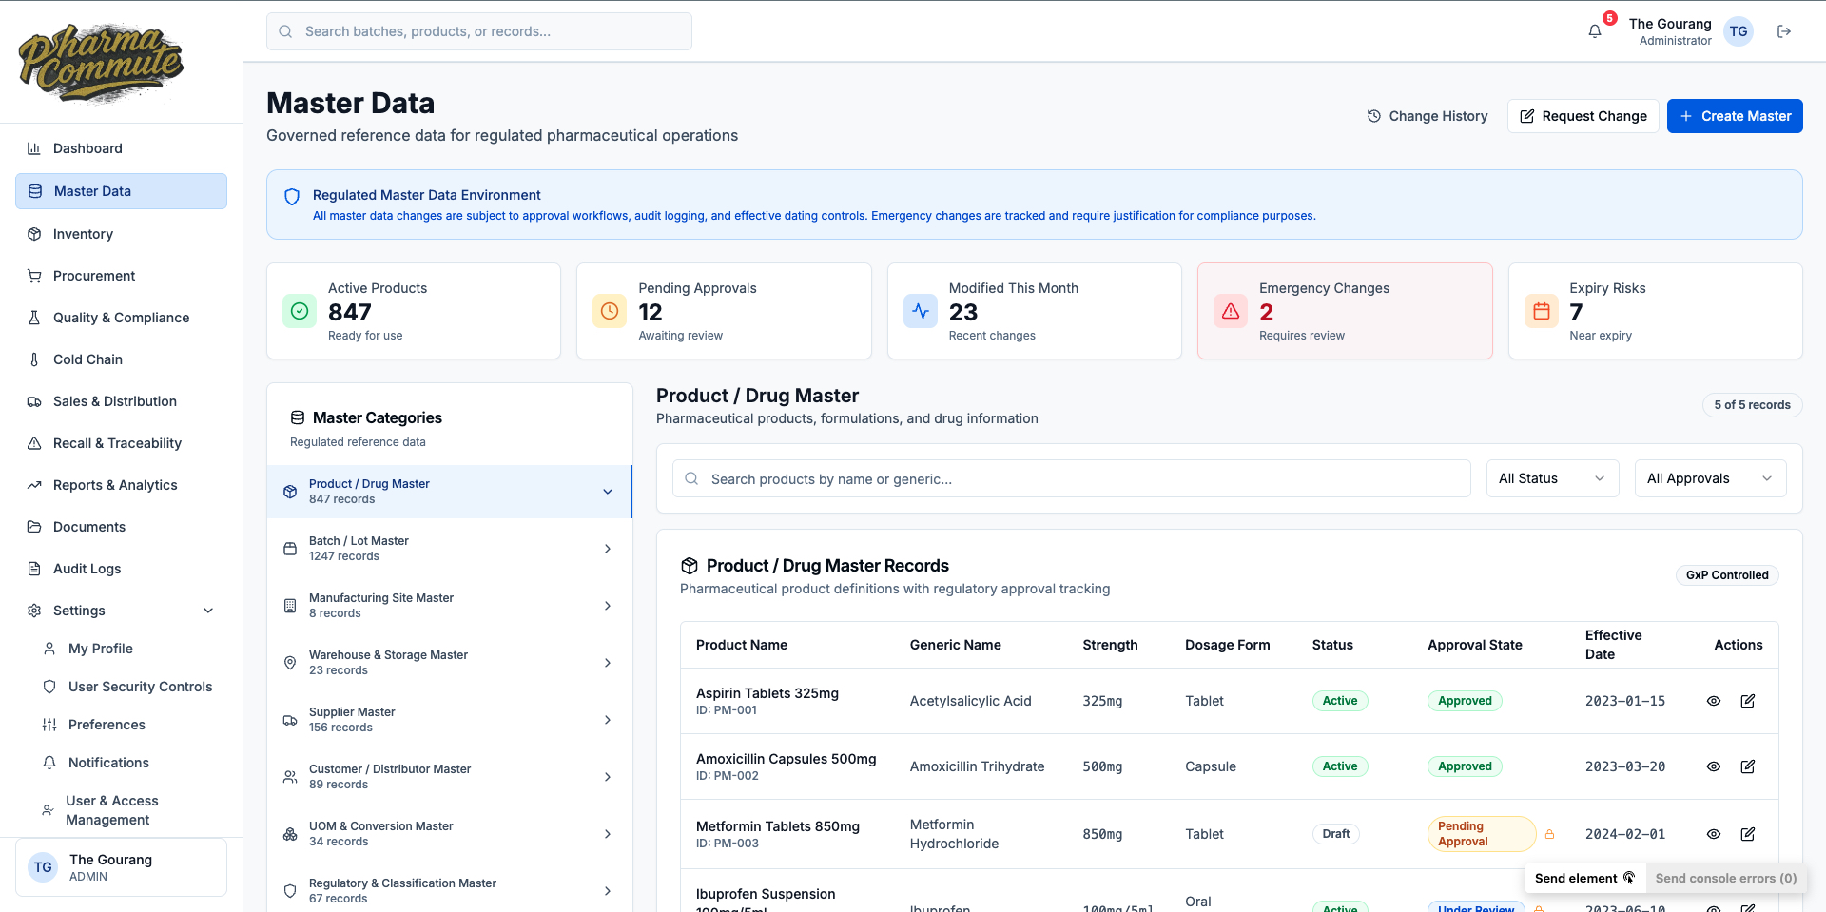The image size is (1826, 912).
Task: Expand the Batch / Lot Master category
Action: point(608,549)
